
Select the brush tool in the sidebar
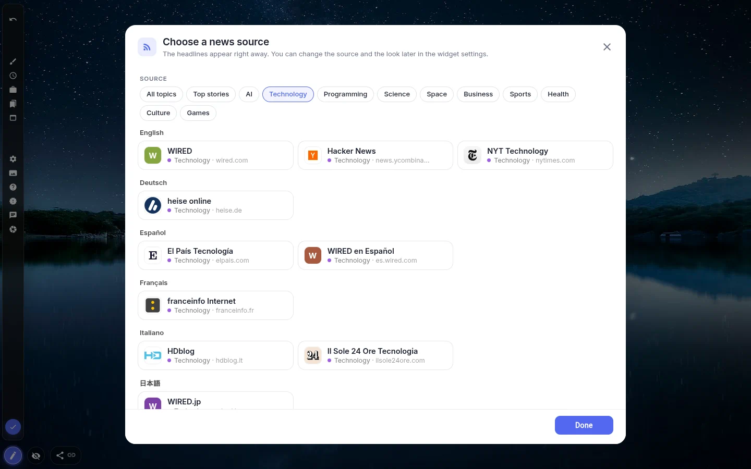coord(13,61)
